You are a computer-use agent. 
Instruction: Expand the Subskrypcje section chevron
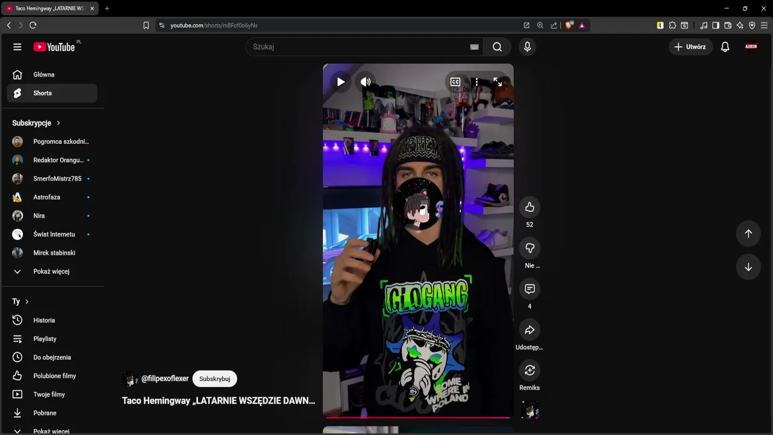pyautogui.click(x=59, y=123)
